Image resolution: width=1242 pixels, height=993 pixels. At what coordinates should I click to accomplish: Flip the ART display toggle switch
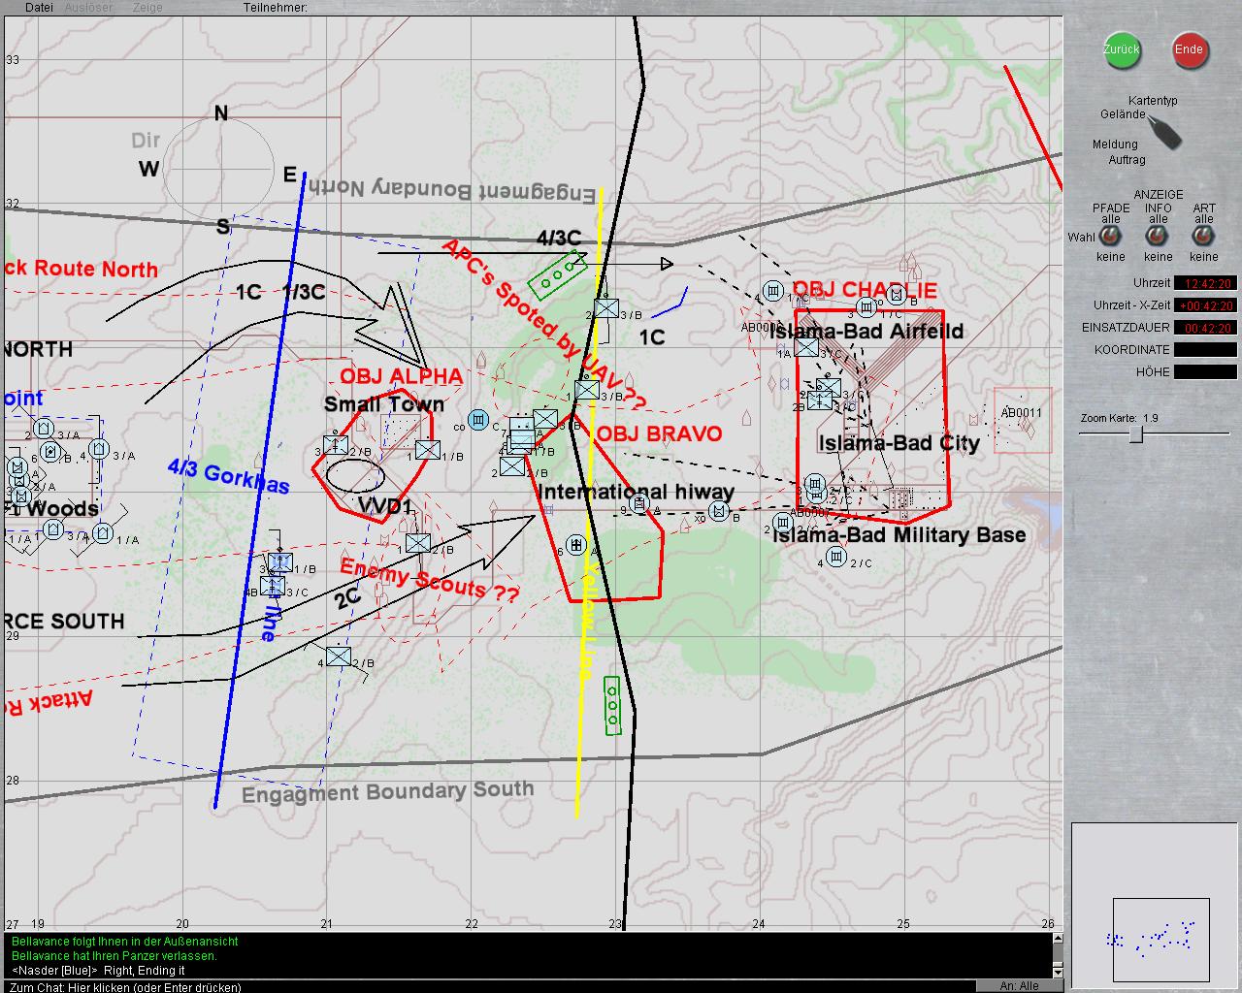[1203, 238]
